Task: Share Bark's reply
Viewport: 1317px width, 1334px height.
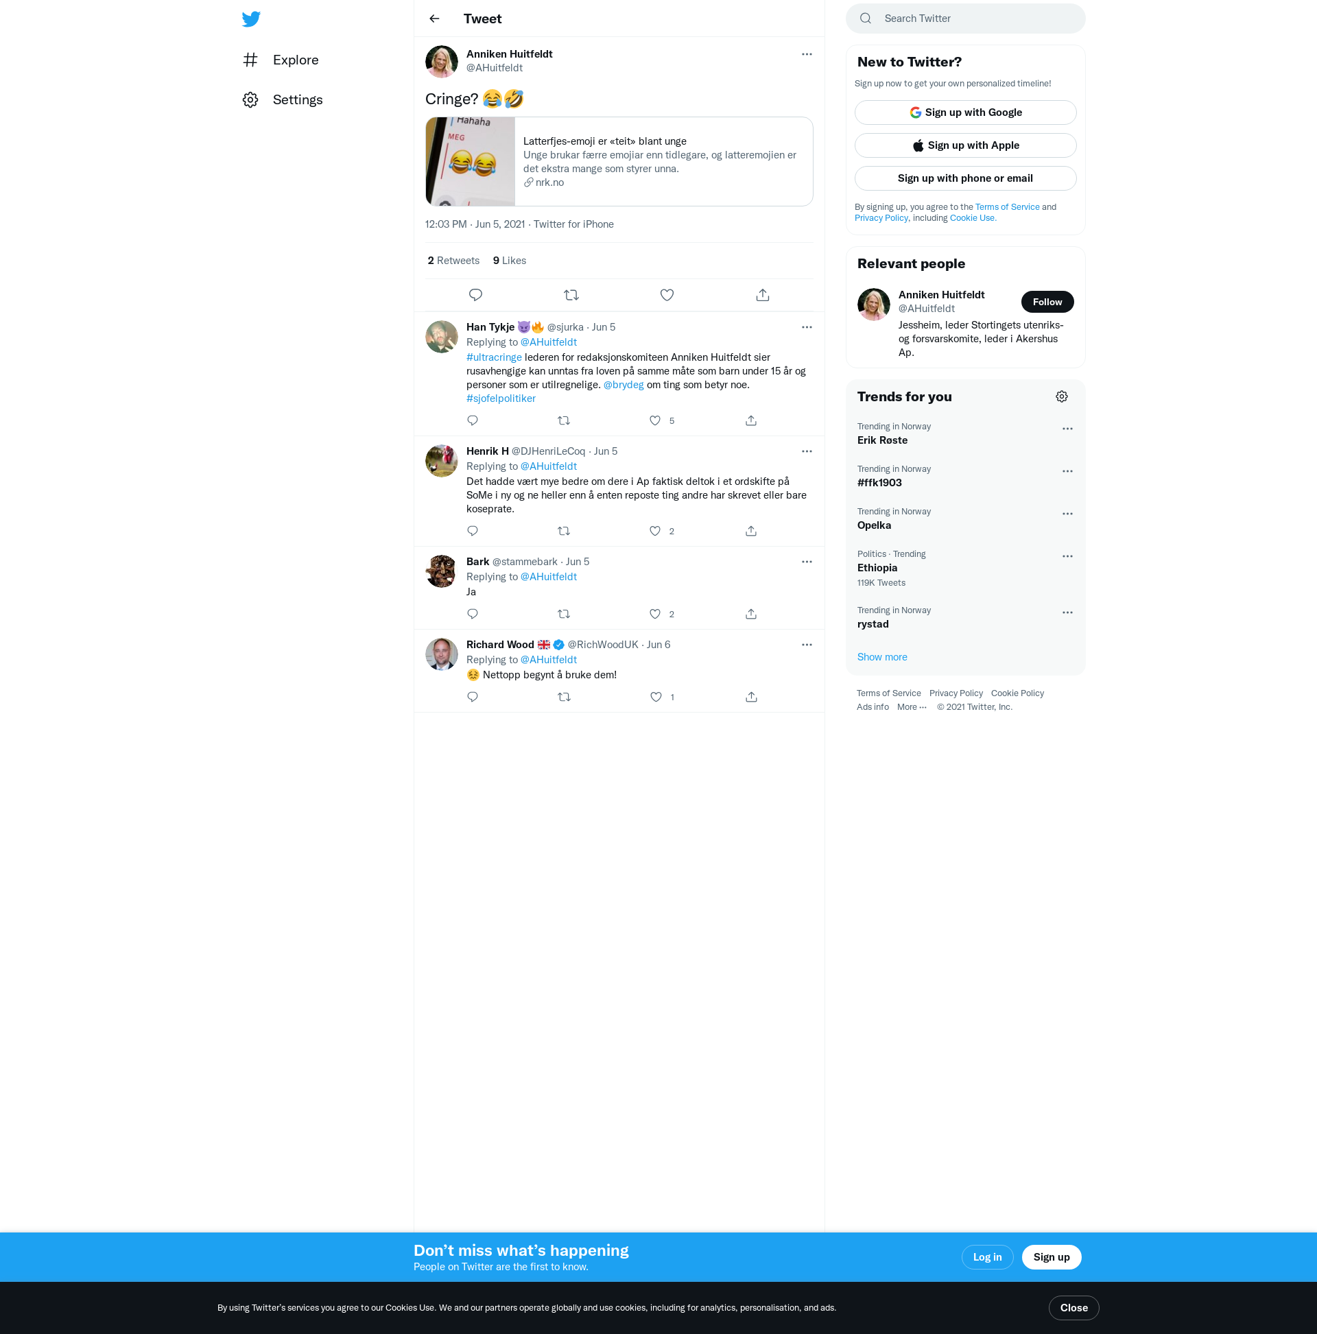Action: point(750,614)
